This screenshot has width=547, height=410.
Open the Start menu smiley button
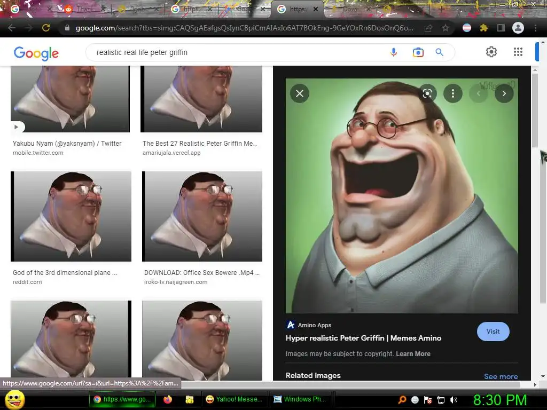point(14,399)
